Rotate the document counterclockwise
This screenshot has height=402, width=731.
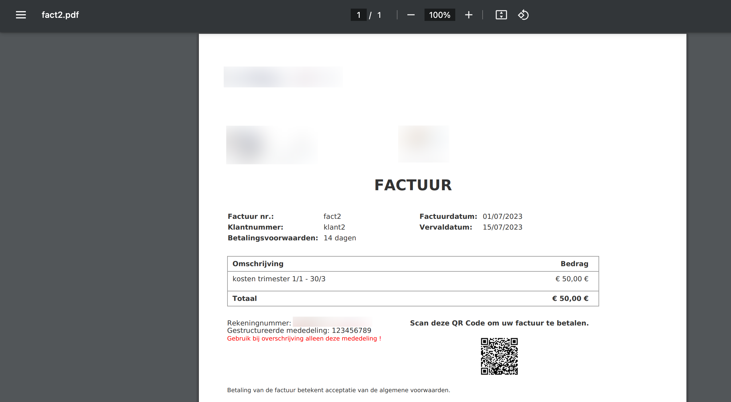(523, 15)
